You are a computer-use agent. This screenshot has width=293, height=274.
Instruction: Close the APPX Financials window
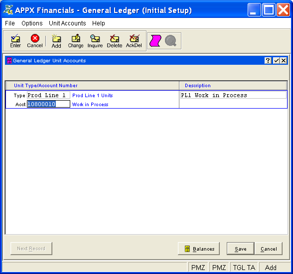tap(283, 9)
